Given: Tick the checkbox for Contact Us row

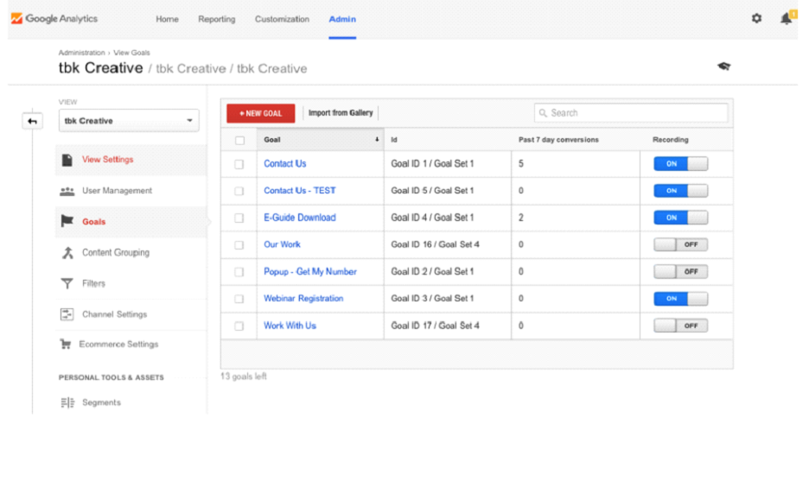Looking at the screenshot, I should point(239,164).
